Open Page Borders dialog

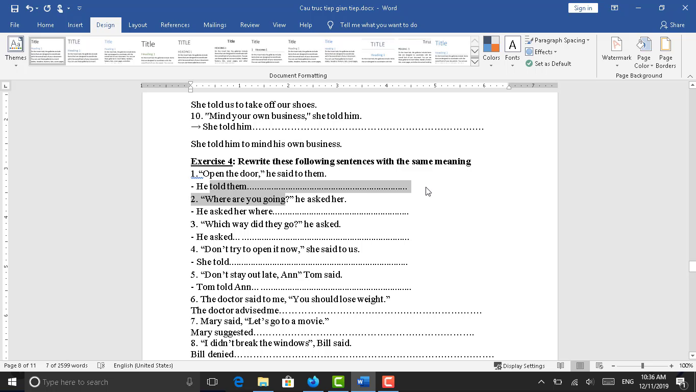(x=665, y=52)
